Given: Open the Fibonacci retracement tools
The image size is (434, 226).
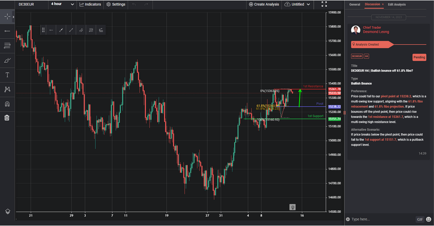Looking at the screenshot, I should click(7, 45).
